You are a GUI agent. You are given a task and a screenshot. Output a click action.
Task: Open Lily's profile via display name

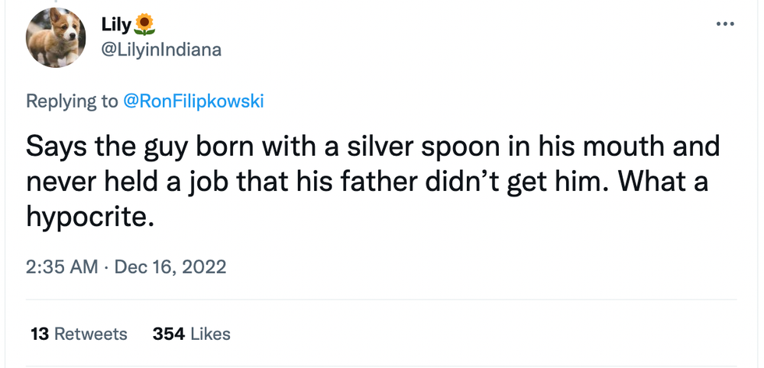pos(117,25)
